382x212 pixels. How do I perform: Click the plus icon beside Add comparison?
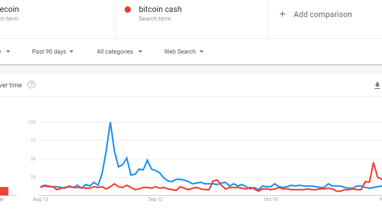click(x=283, y=14)
